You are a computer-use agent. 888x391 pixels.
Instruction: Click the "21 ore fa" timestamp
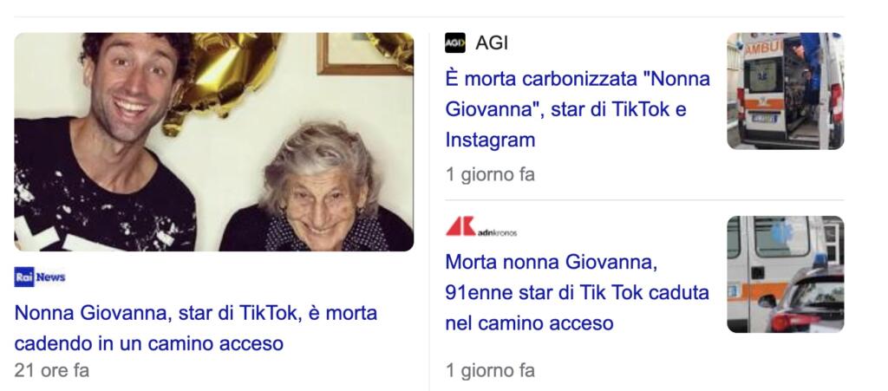coord(51,370)
